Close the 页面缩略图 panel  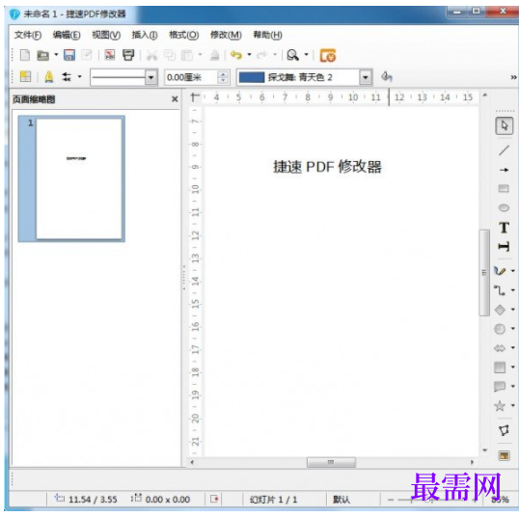coord(175,99)
